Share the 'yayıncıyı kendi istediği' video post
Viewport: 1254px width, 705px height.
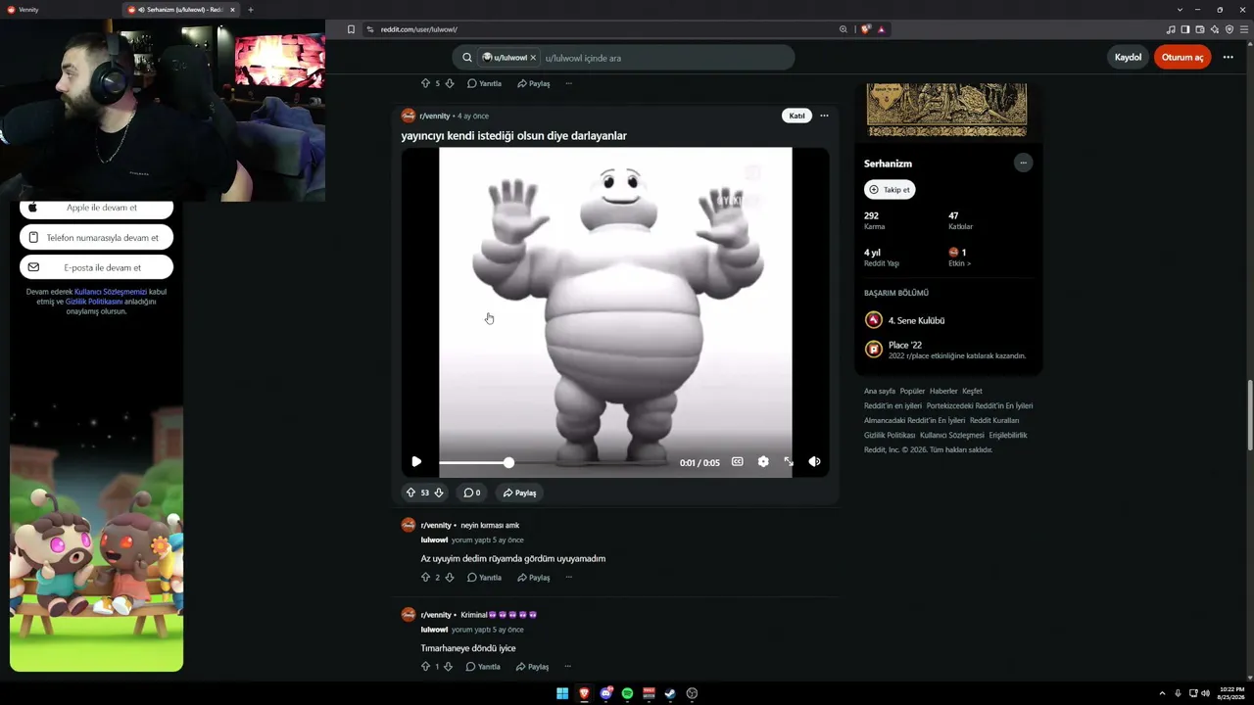[x=520, y=493]
